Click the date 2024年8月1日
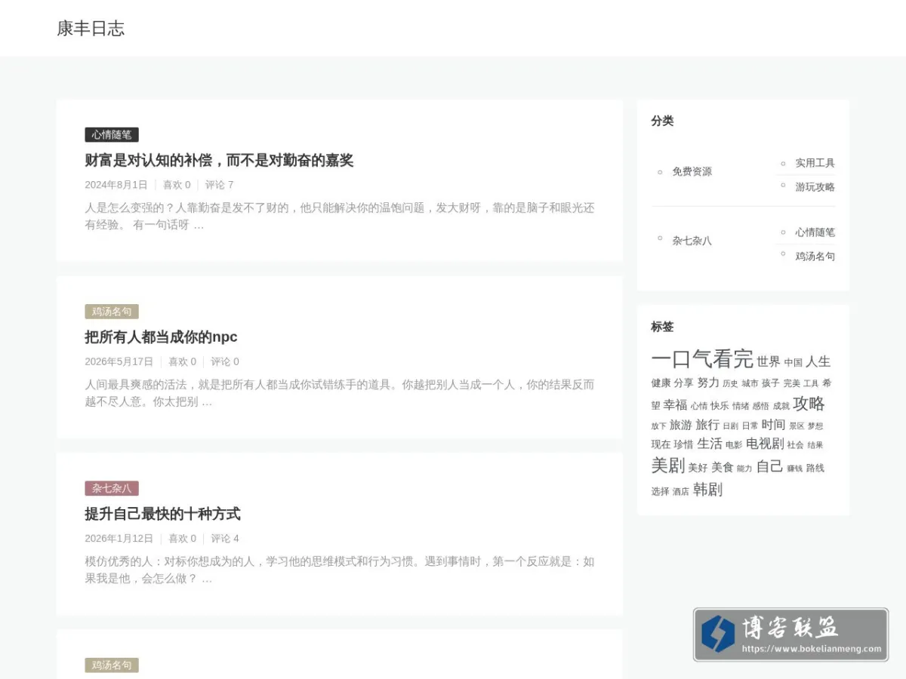 point(116,185)
